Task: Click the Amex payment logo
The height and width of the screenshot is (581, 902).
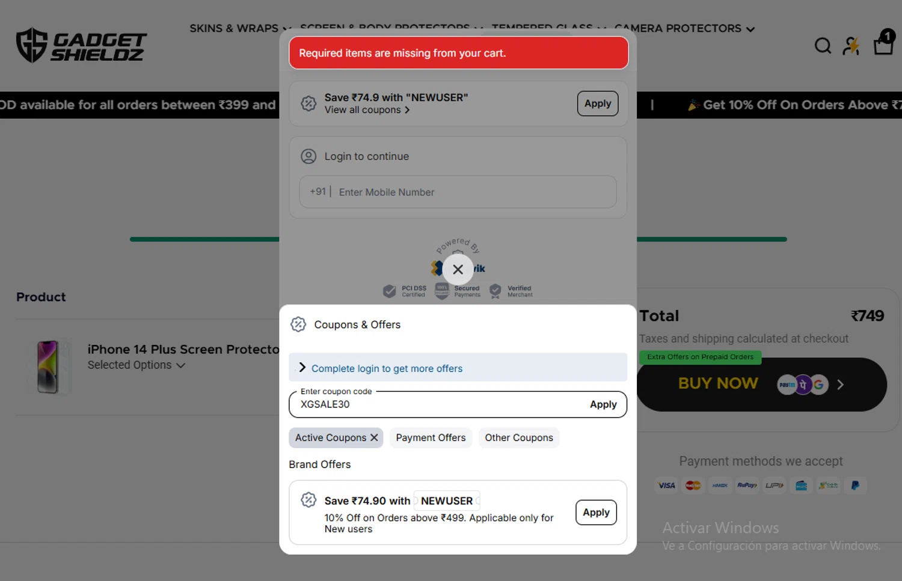Action: pos(720,485)
